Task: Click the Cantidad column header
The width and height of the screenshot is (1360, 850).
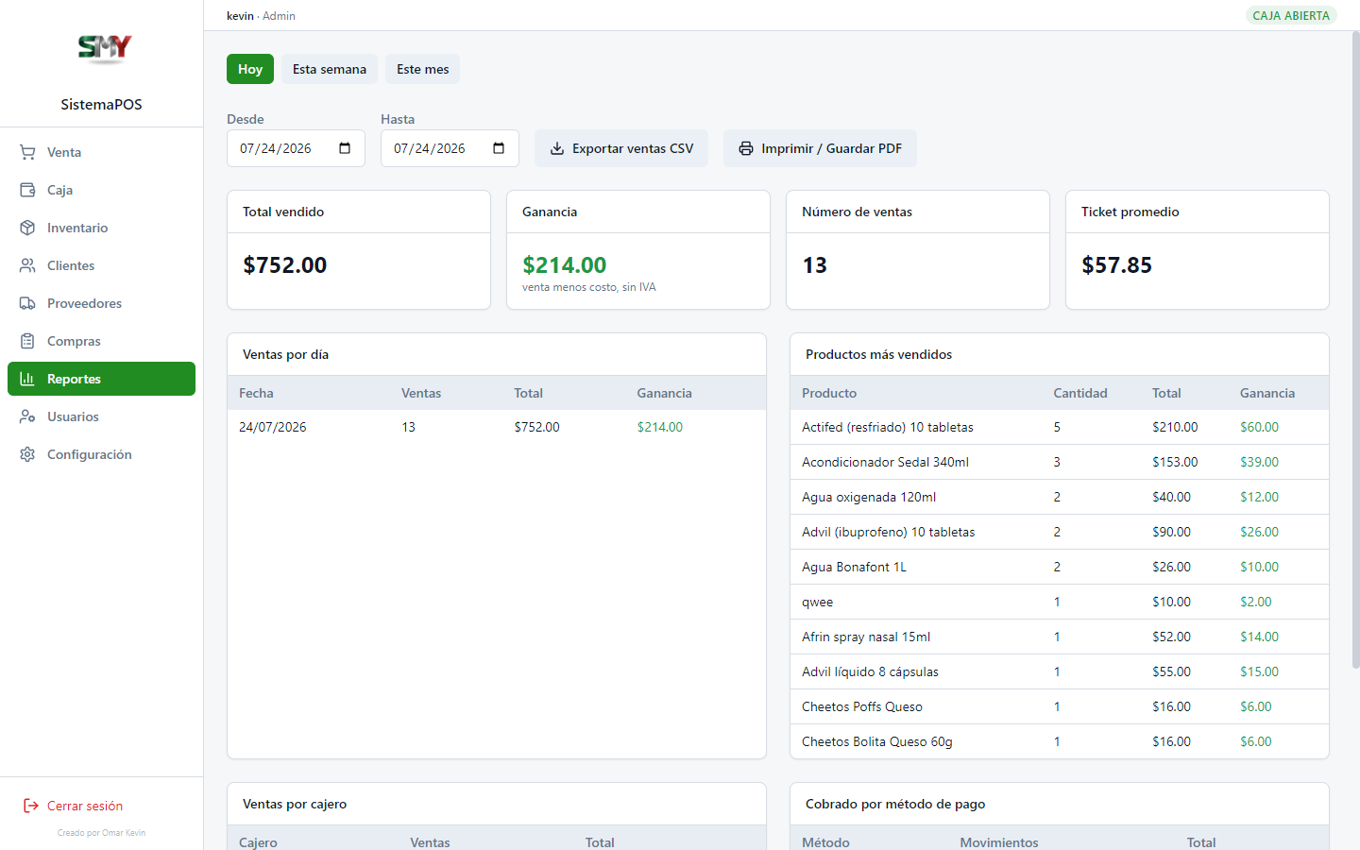Action: pos(1080,393)
